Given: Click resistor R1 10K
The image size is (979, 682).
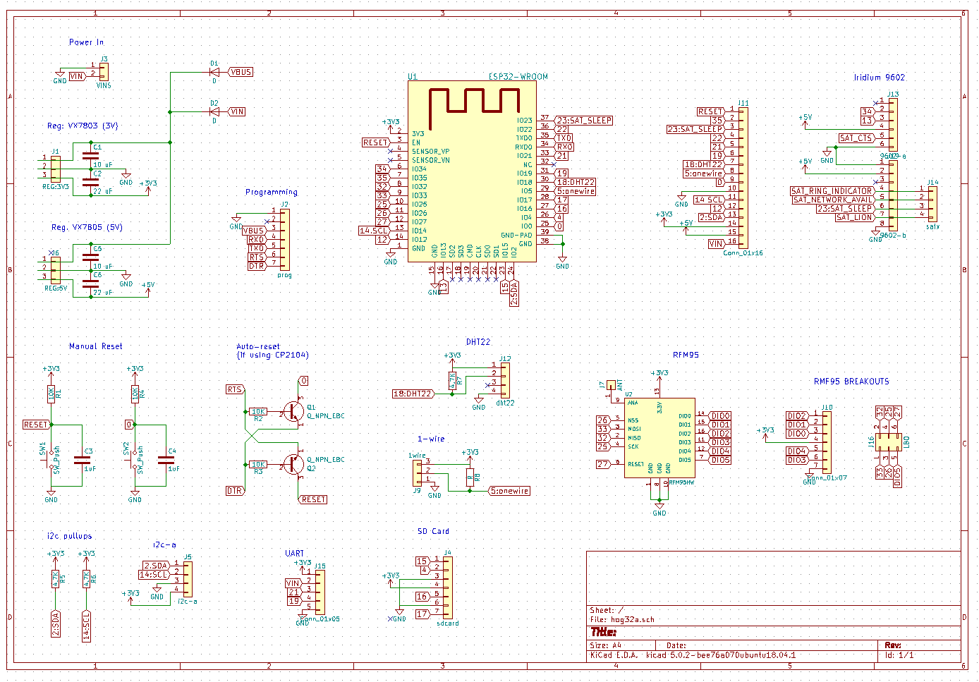Looking at the screenshot, I should pyautogui.click(x=51, y=394).
